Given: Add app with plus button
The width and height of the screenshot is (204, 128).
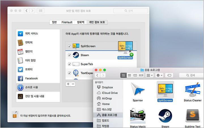Looking at the screenshot, I should 68,84.
